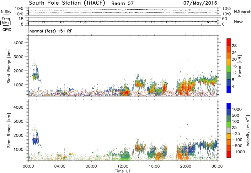This screenshot has height=173, width=251.
Task: Click the strong red echo near 12:30 in power panel
Action: click(126, 92)
